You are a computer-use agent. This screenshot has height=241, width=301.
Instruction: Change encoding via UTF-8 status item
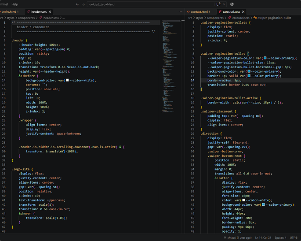click(294, 238)
